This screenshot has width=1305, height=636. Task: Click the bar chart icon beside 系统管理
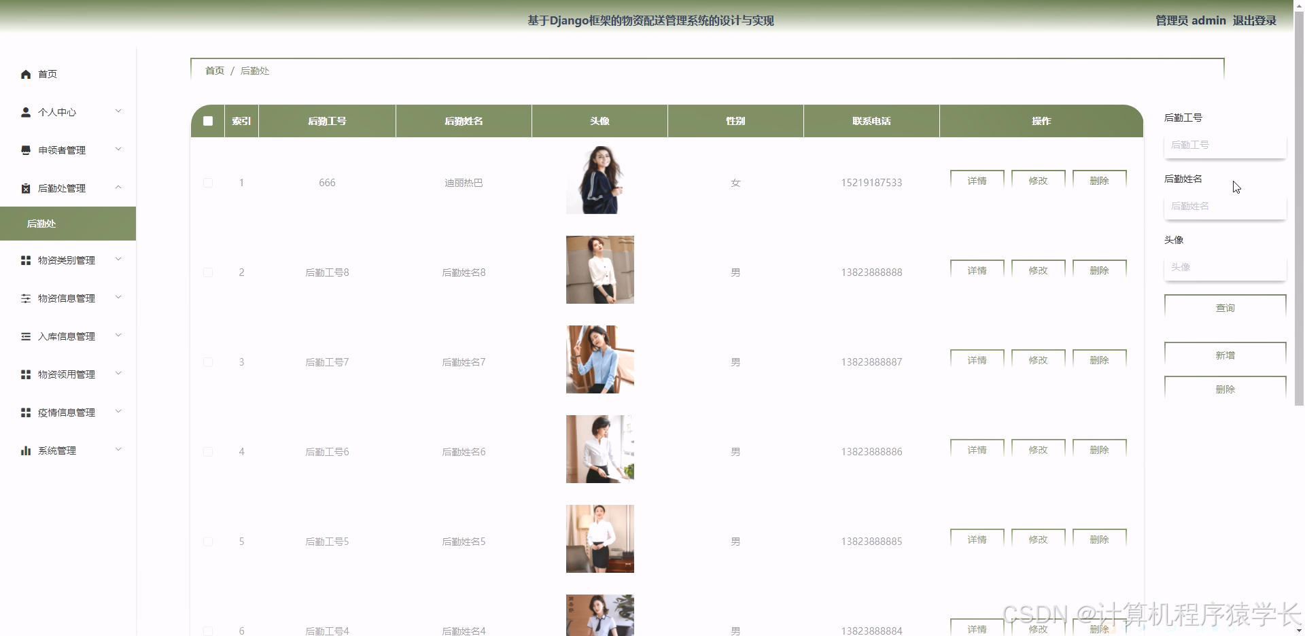26,450
